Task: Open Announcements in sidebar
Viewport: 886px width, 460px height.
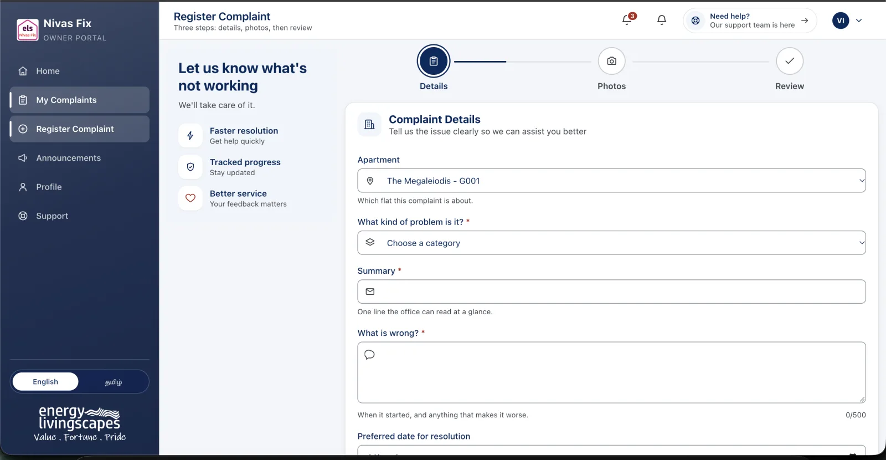Action: [x=80, y=158]
